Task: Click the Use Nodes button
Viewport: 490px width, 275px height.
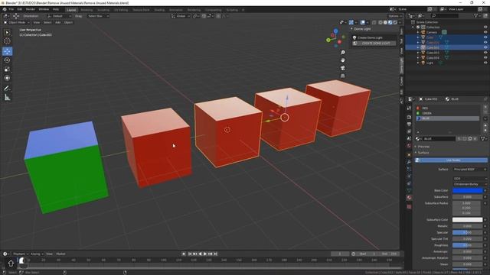Action: click(x=451, y=160)
